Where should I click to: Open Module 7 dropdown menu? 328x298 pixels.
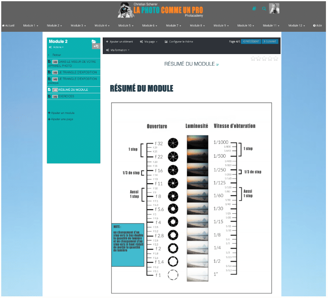173,26
